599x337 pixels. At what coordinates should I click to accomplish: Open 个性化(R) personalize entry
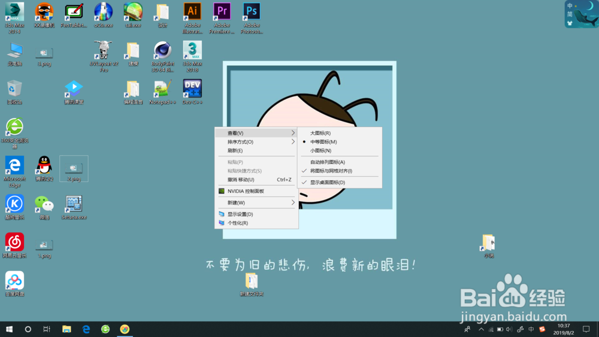point(256,223)
